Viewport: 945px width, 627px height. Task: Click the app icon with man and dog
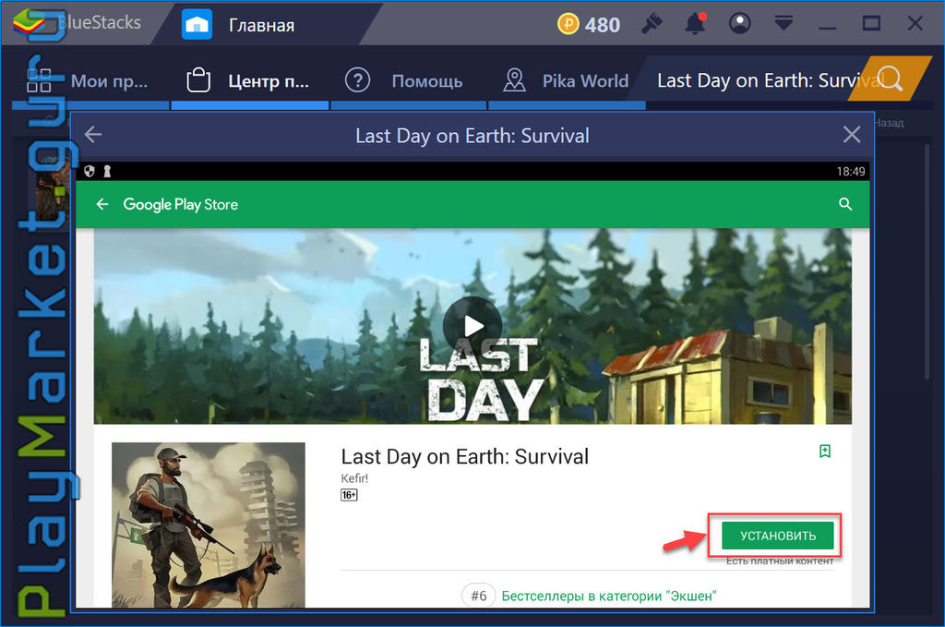[x=209, y=525]
